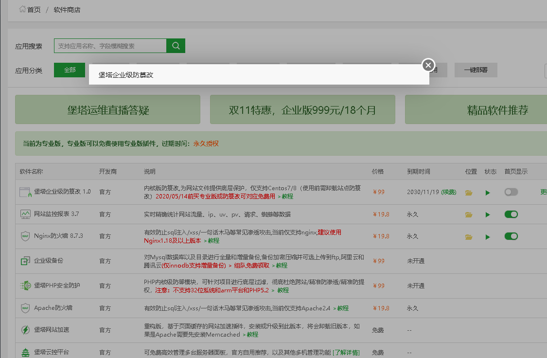The height and width of the screenshot is (358, 547).
Task: Click the 精品软件推荐 banner
Action: [476, 109]
